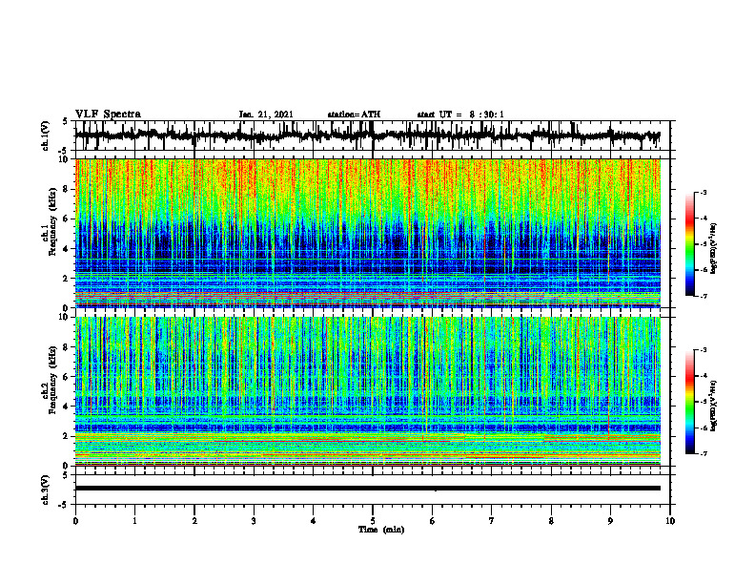Click the ch.1 voltage waveform trace panel
Viewport: 755px width, 584px height.
[x=372, y=136]
